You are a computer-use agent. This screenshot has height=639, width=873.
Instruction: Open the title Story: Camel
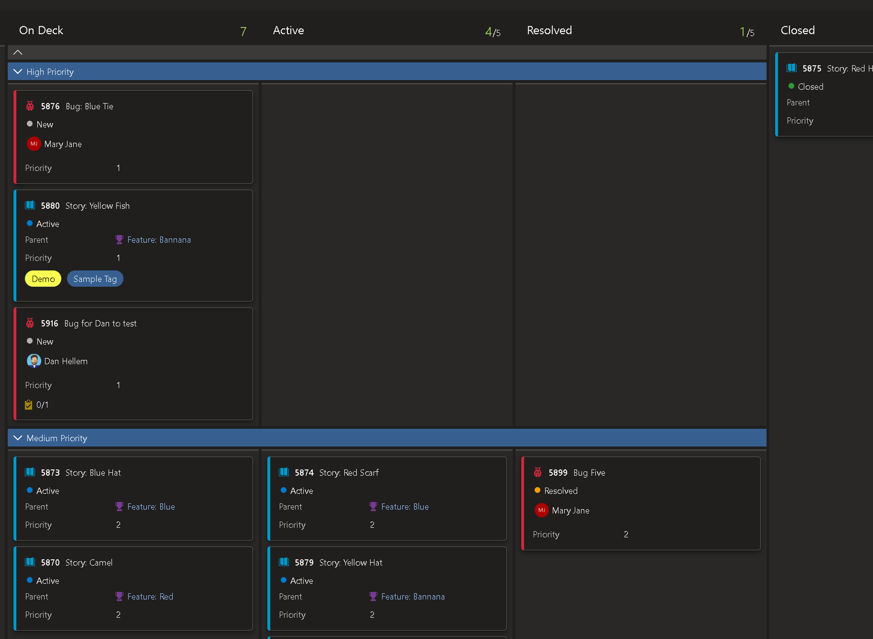click(89, 562)
